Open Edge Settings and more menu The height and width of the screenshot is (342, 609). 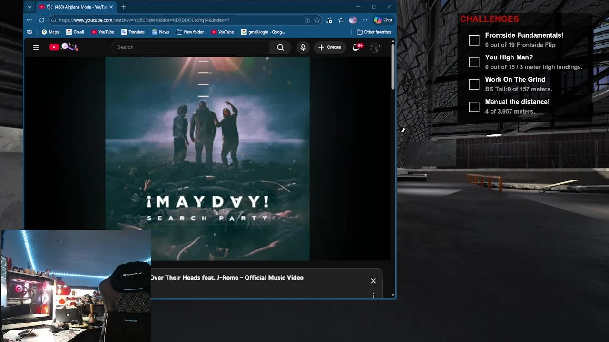pos(365,20)
